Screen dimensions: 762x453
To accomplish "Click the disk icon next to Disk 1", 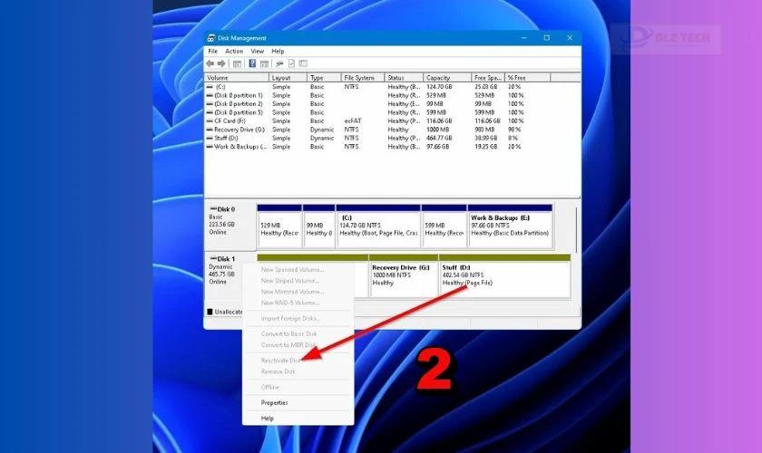I will click(x=213, y=259).
